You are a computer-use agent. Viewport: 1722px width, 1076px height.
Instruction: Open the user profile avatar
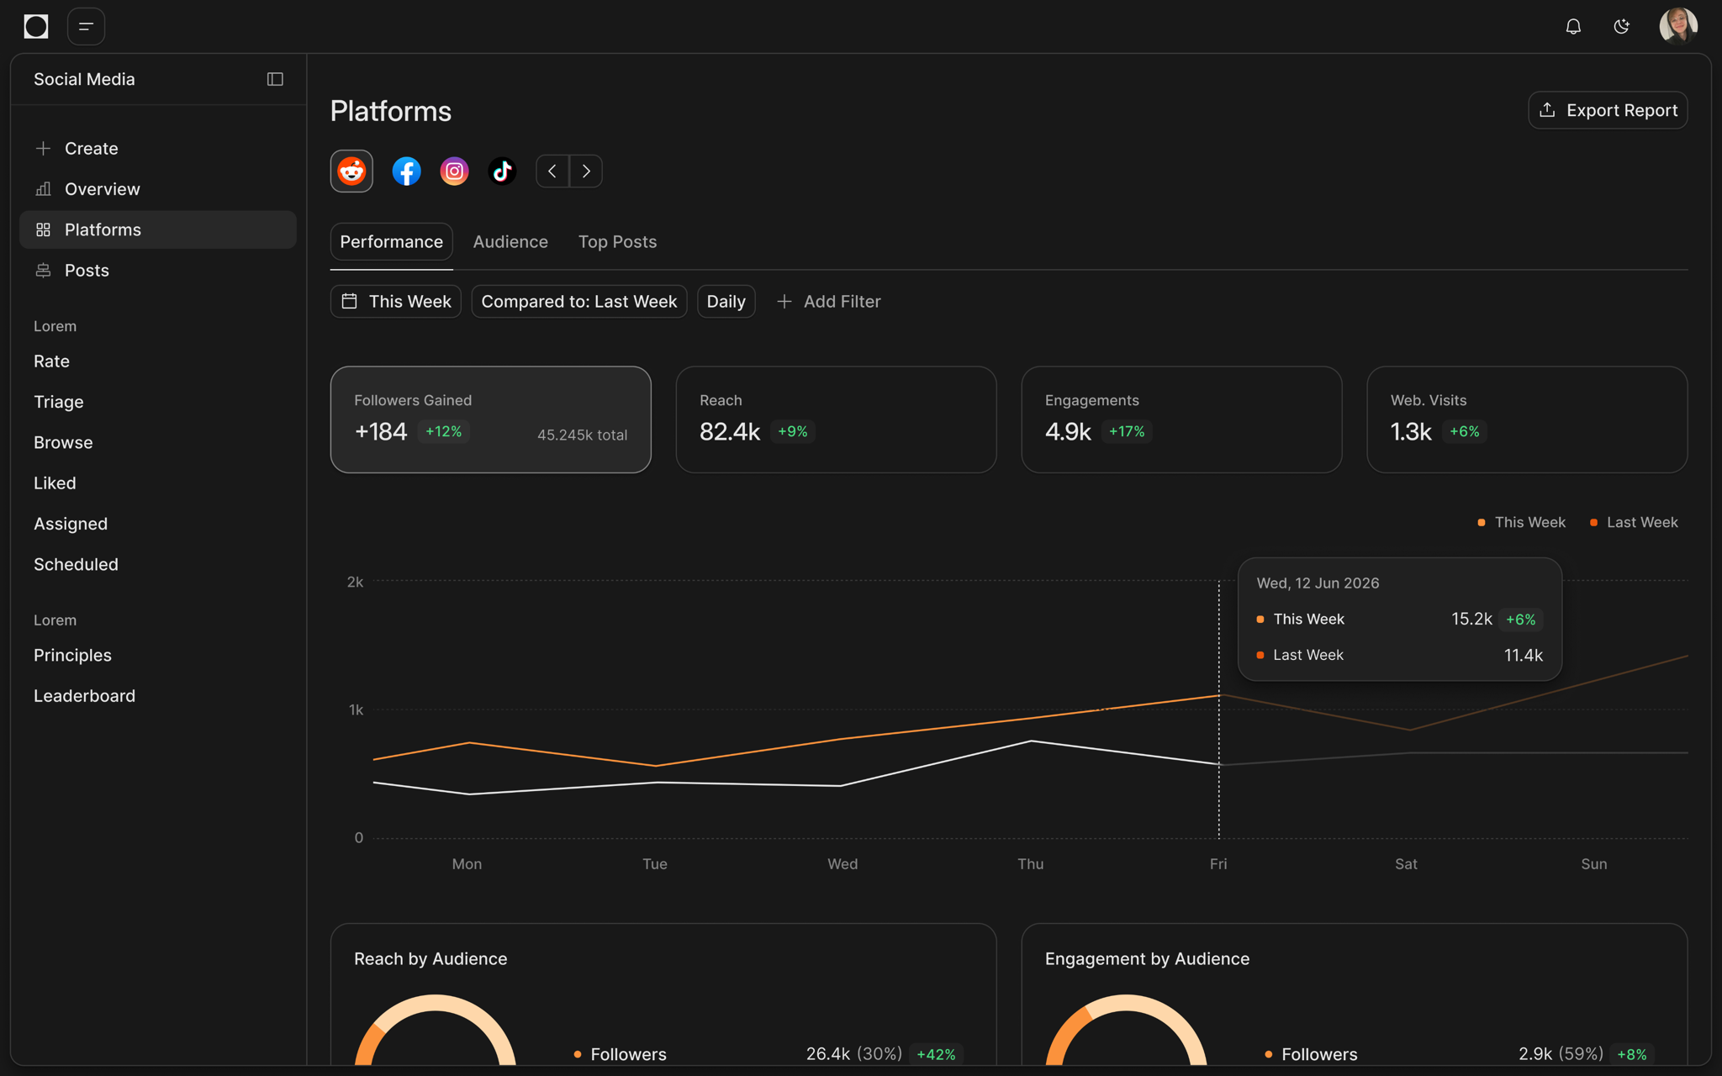point(1678,26)
